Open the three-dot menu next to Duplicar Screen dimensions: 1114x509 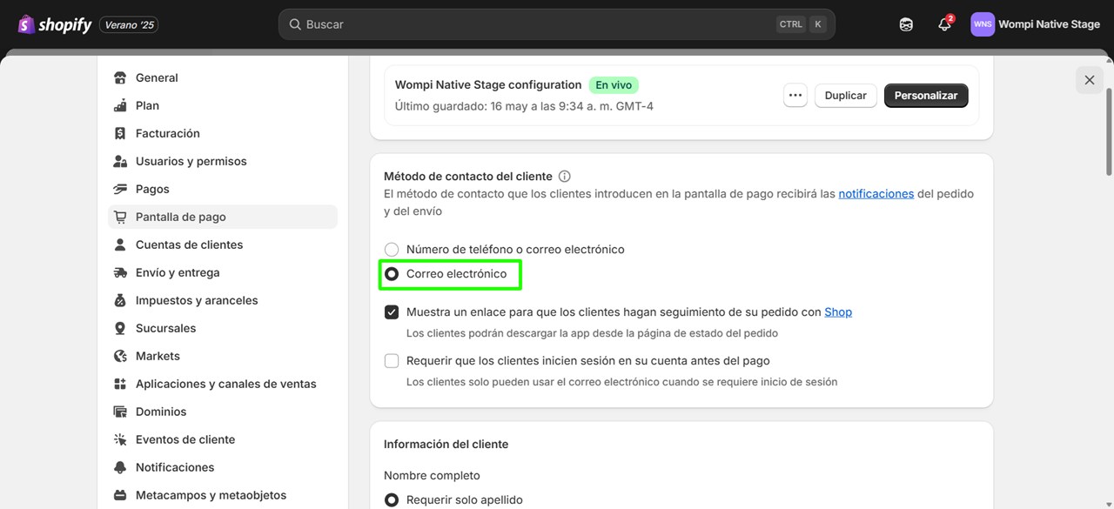tap(795, 96)
